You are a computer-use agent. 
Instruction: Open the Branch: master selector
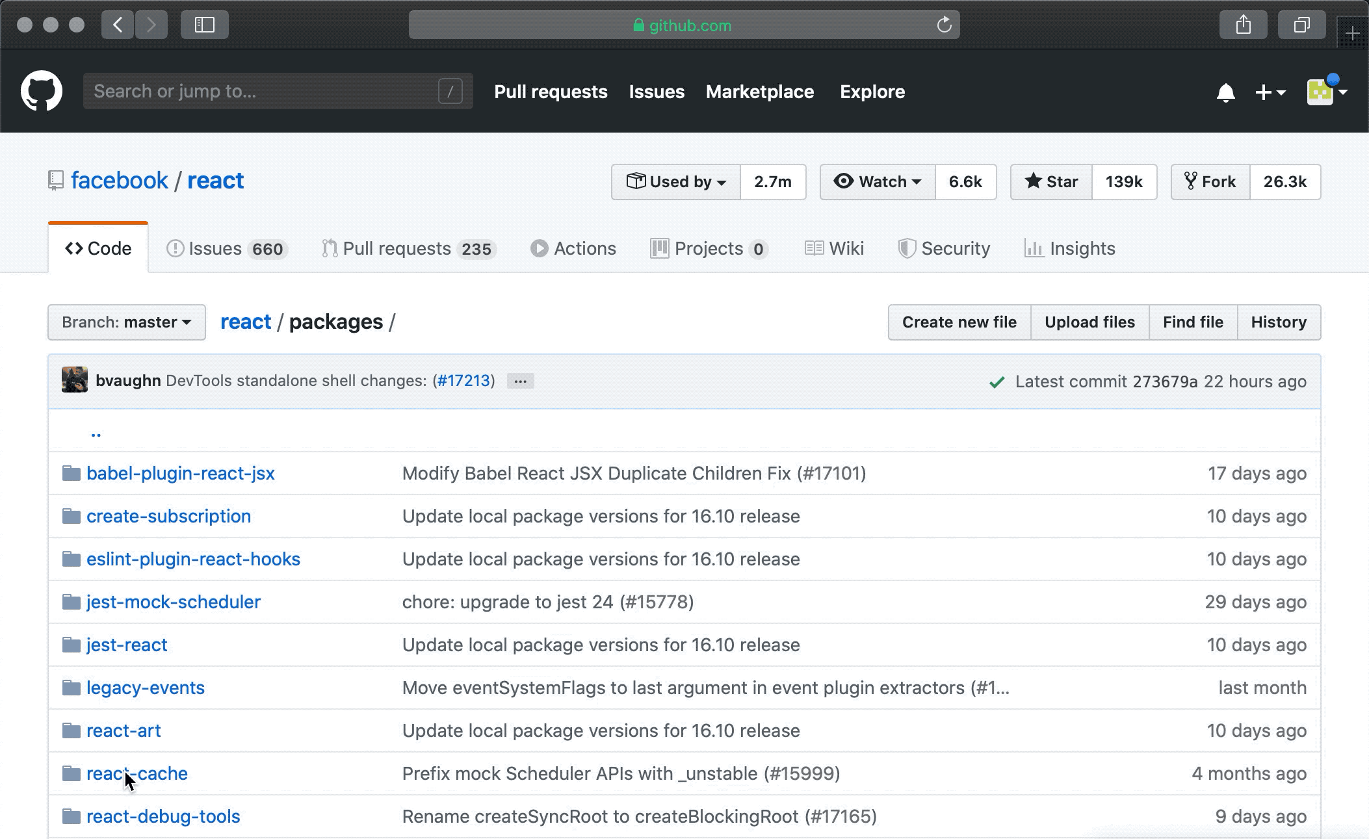click(127, 322)
